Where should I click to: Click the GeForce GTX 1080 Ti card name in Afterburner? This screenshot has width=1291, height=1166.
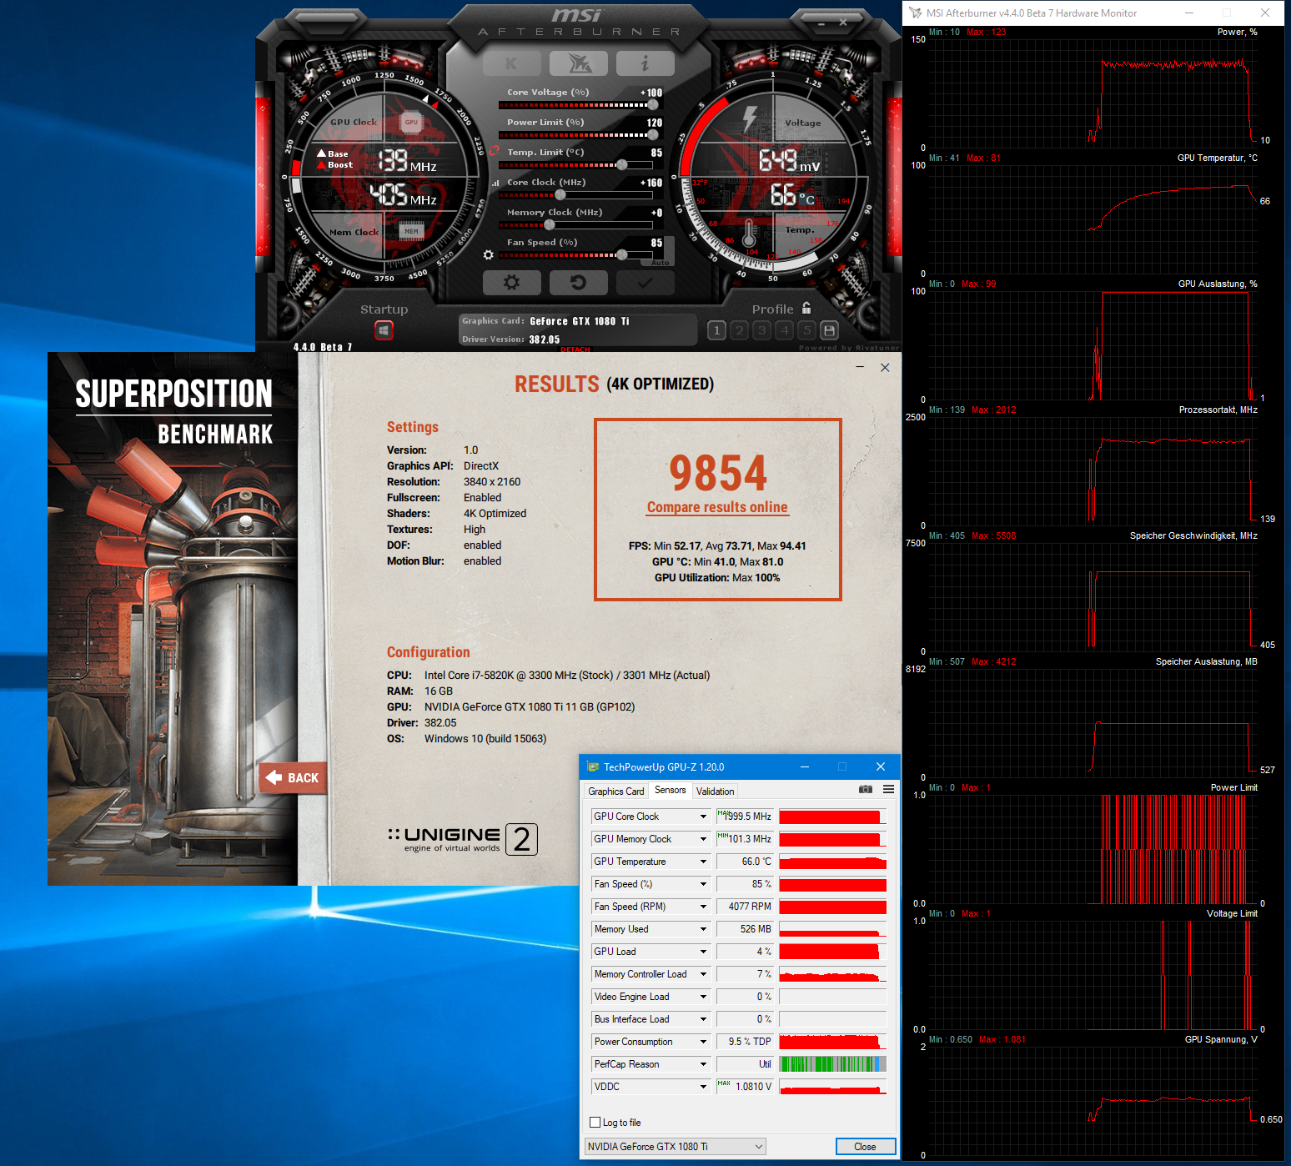[x=580, y=321]
